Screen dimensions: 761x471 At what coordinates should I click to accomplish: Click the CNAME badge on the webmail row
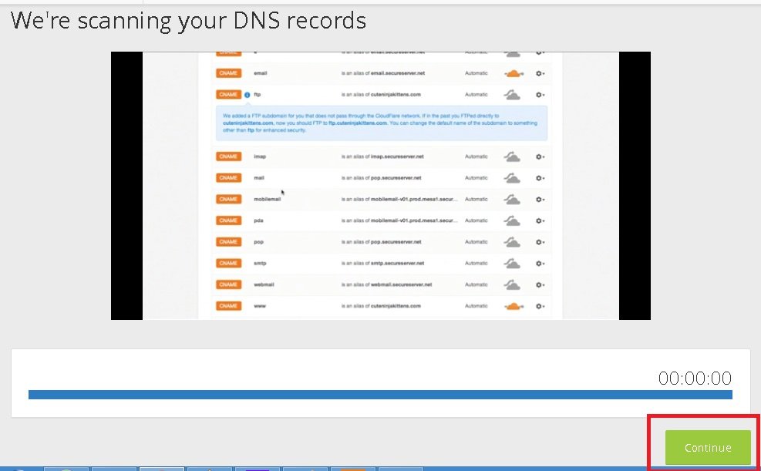pos(227,284)
